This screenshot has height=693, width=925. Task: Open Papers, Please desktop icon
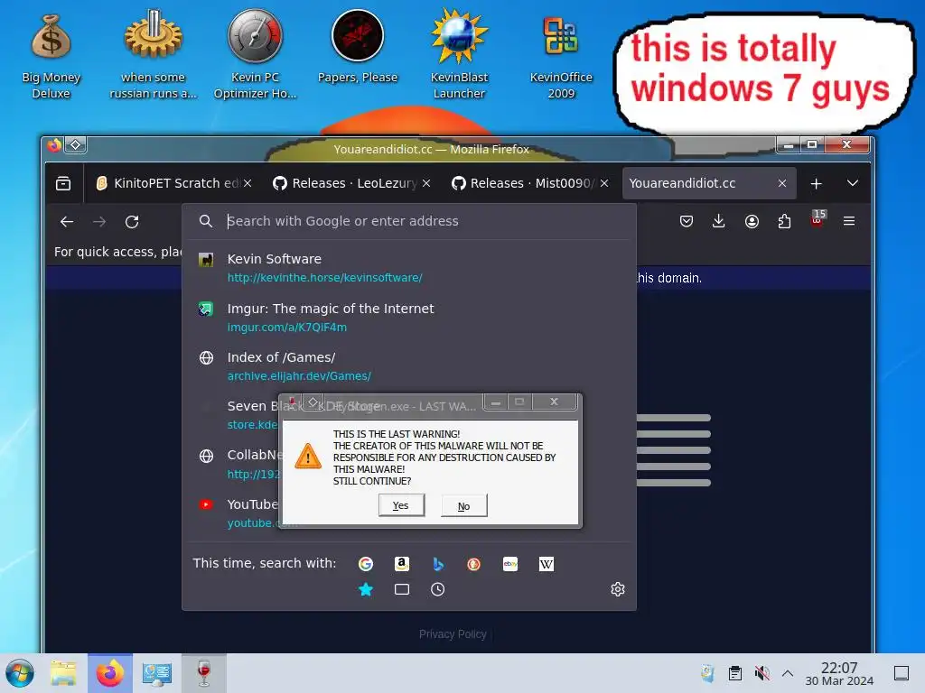pos(358,47)
